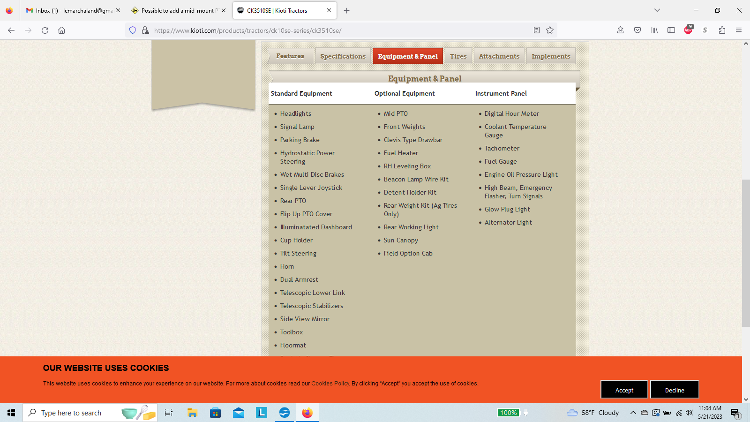Screen dimensions: 750x422
Task: Click the taskbar search box
Action: point(90,413)
